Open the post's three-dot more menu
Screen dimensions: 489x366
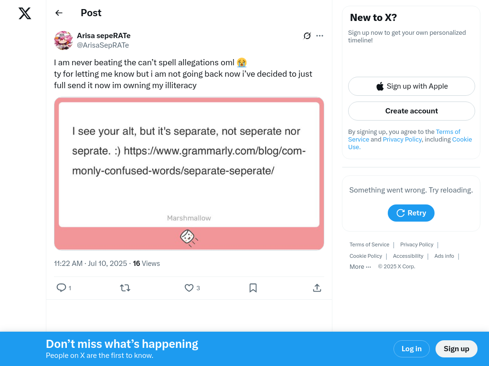tap(320, 36)
